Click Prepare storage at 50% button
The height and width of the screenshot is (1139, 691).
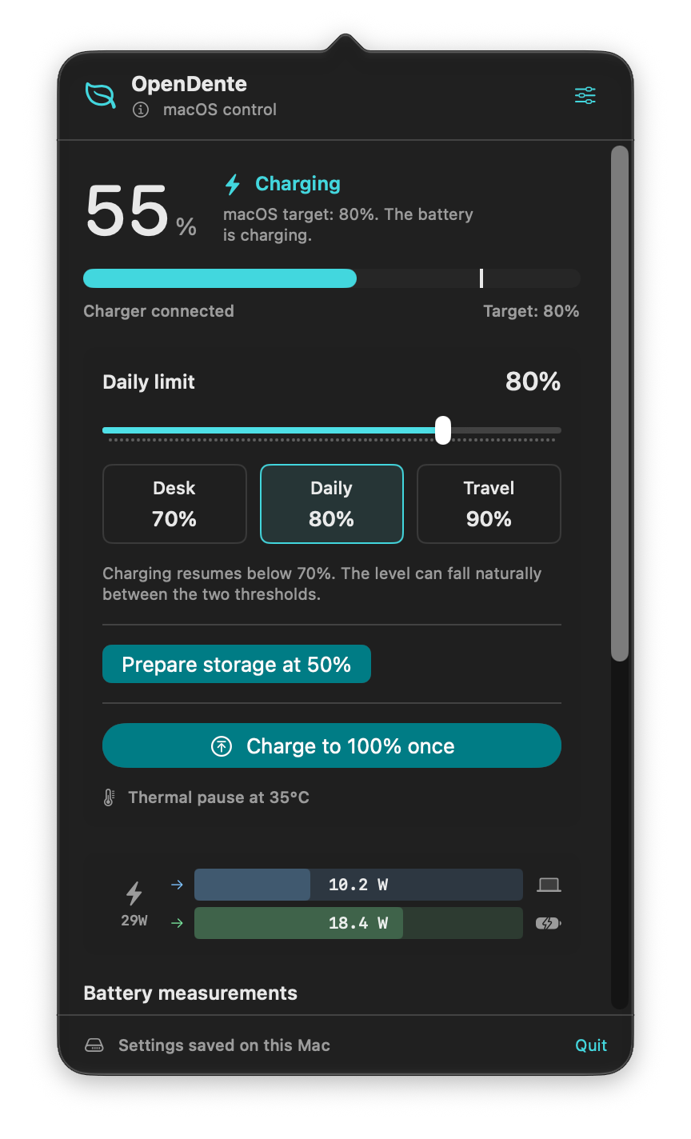tap(237, 664)
